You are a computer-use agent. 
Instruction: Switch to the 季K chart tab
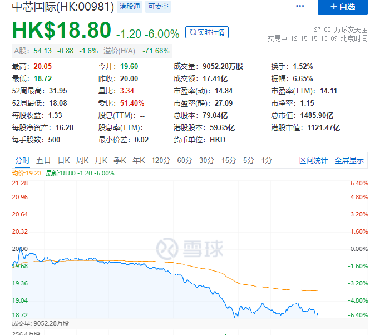click(120, 160)
